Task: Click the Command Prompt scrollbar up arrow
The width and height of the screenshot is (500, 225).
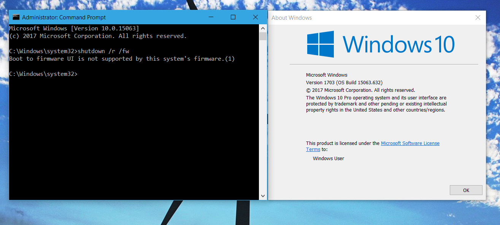Action: (262, 28)
